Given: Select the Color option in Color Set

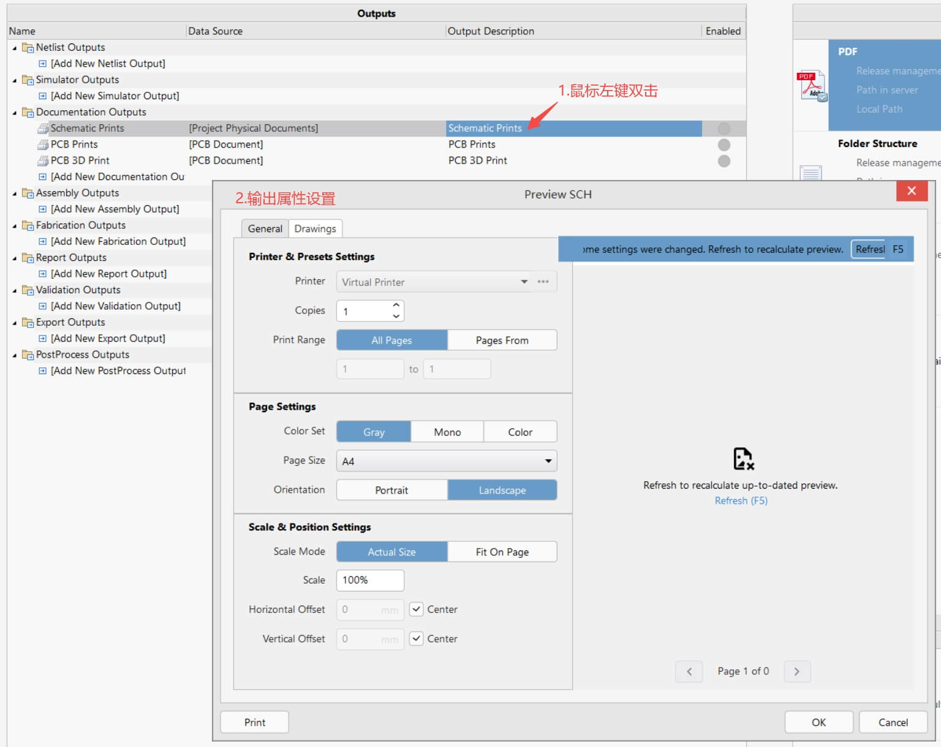Looking at the screenshot, I should pos(520,432).
